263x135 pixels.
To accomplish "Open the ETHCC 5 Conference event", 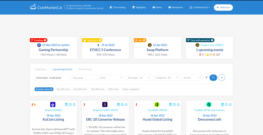I will click(x=105, y=50).
